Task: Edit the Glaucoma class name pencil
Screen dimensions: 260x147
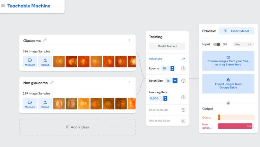Action: (x=44, y=40)
